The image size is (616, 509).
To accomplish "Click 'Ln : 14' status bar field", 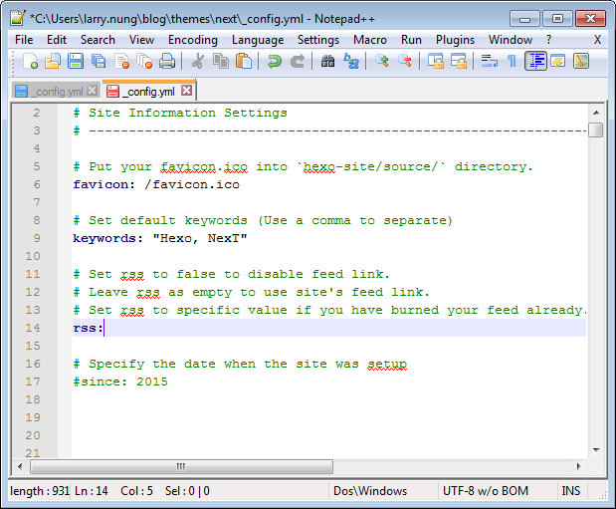I will coord(92,491).
